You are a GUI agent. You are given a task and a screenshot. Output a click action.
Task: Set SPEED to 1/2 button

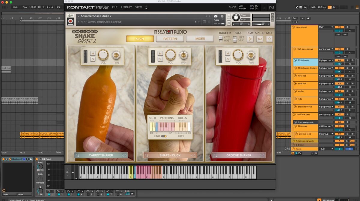260,39
